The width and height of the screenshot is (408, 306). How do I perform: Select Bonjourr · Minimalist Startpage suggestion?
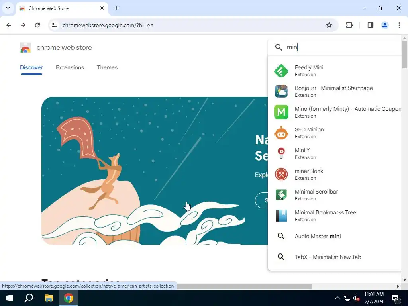(x=335, y=91)
